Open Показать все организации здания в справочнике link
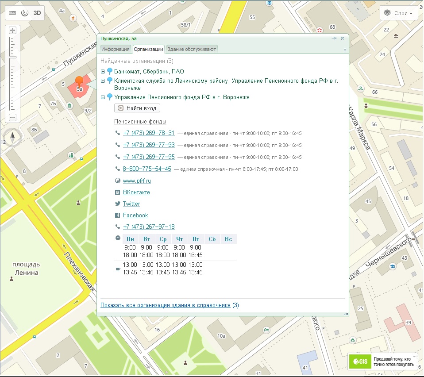 [x=166, y=305]
